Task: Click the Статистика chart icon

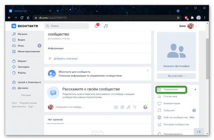Action: [x=159, y=97]
